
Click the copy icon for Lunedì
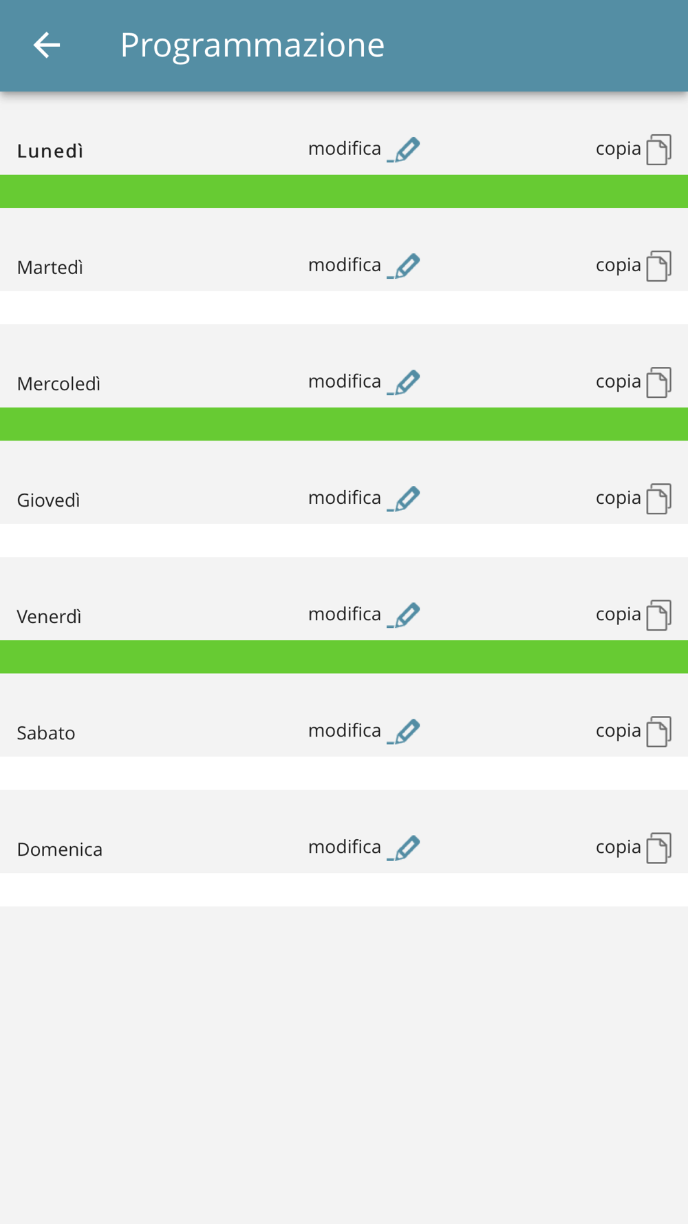point(658,149)
